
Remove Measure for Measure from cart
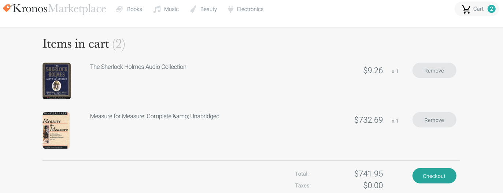(x=434, y=120)
